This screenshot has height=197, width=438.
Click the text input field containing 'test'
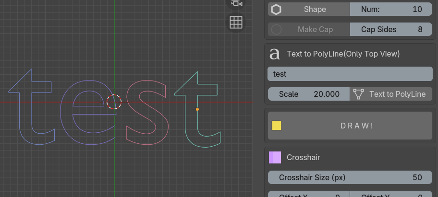pos(350,74)
